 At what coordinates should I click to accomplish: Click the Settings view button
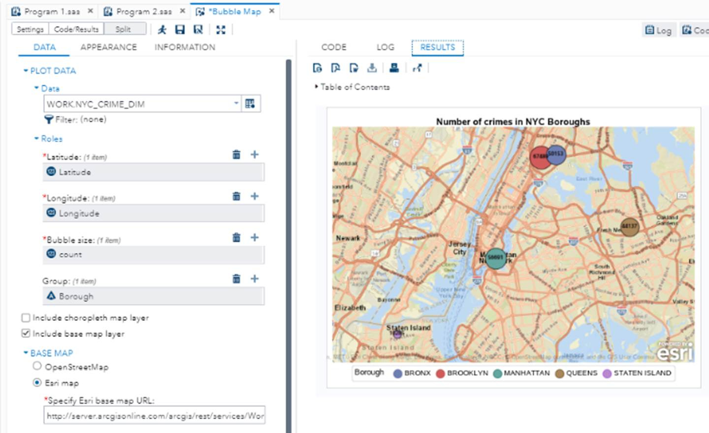point(30,29)
